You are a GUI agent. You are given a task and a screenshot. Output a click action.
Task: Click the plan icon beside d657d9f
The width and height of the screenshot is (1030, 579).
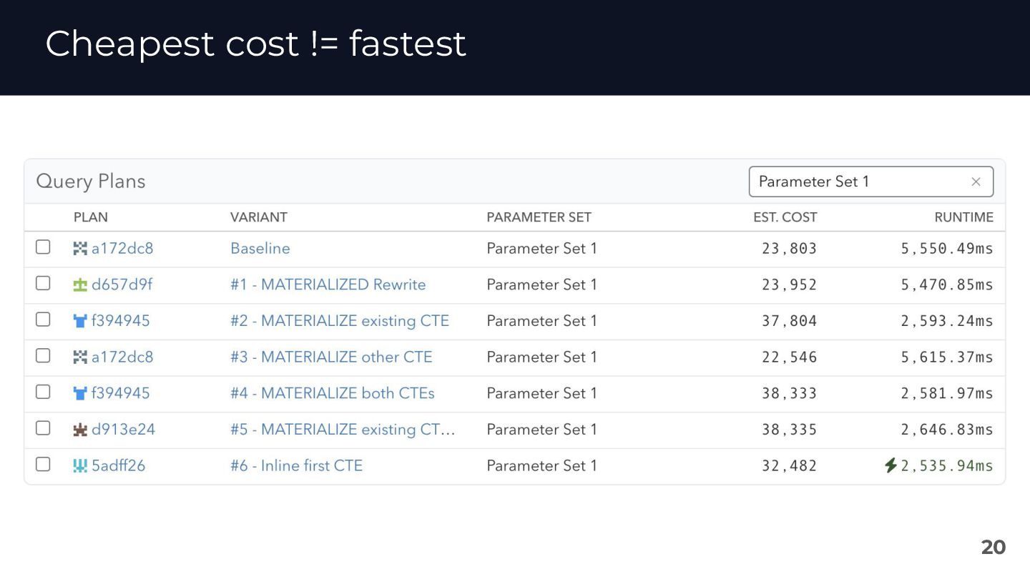(x=80, y=285)
